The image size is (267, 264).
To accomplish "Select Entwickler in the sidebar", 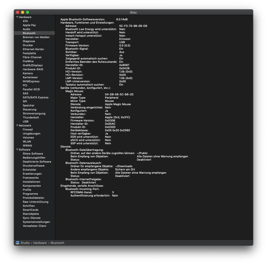I will pos(30,170).
